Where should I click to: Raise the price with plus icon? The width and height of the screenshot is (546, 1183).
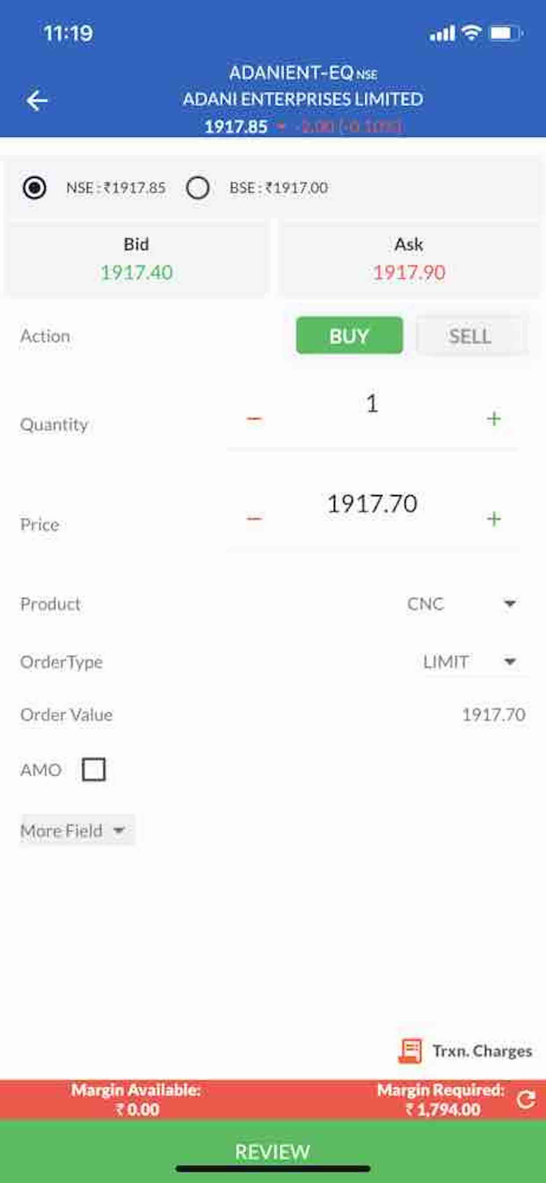click(x=493, y=519)
